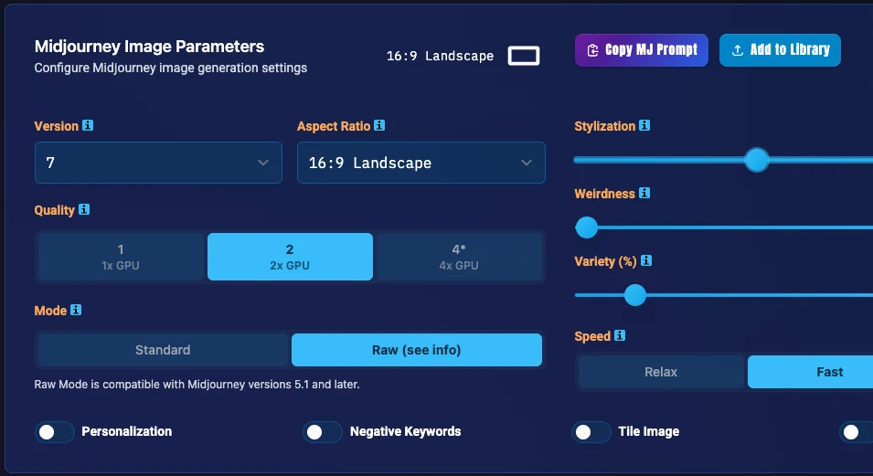Click the Raw Mode compatibility note text
873x476 pixels.
pyautogui.click(x=197, y=384)
